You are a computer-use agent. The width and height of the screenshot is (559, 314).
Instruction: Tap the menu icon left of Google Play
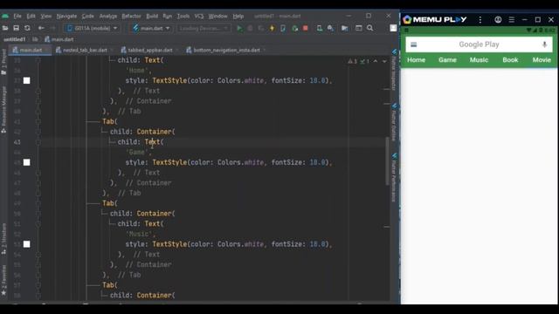pos(413,44)
